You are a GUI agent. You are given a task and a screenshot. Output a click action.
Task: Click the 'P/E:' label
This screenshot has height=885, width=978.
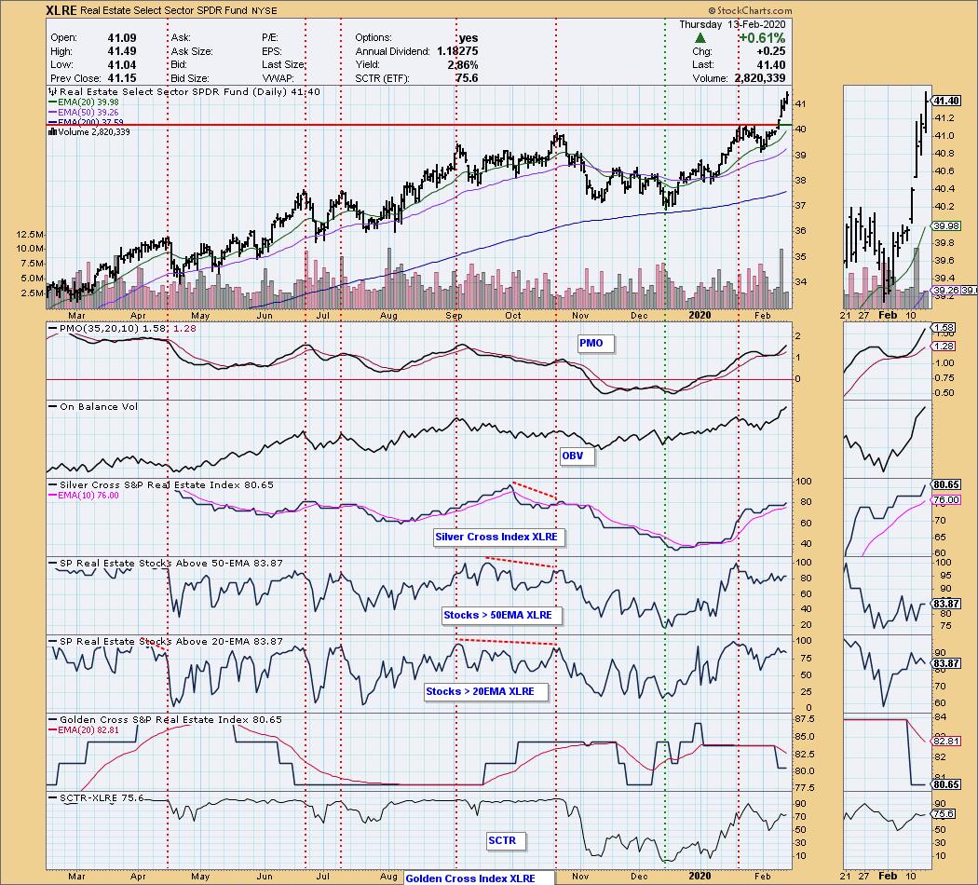coord(270,38)
